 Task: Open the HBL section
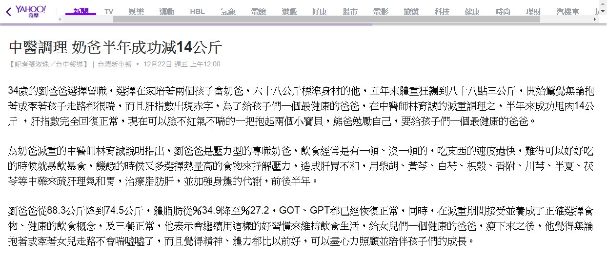pos(197,12)
